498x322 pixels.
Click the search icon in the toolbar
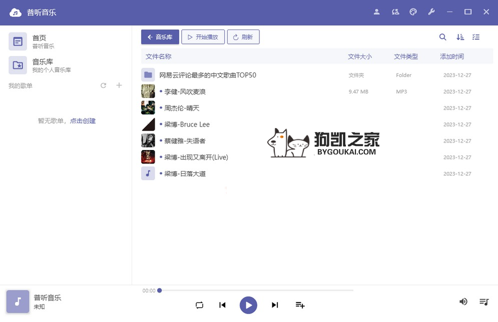click(x=442, y=37)
